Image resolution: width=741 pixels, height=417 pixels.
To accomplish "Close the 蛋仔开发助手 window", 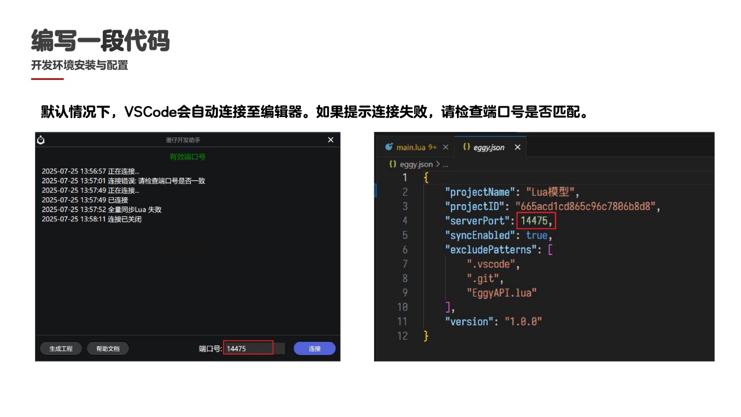I will coord(330,140).
